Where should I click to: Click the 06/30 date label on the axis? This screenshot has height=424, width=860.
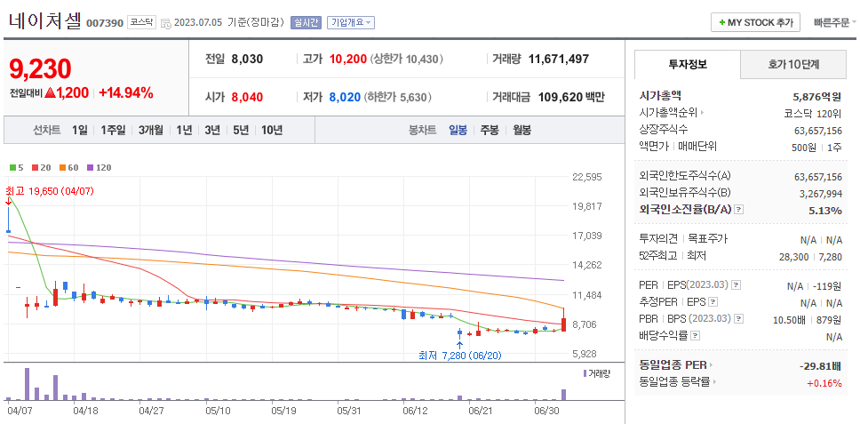545,411
